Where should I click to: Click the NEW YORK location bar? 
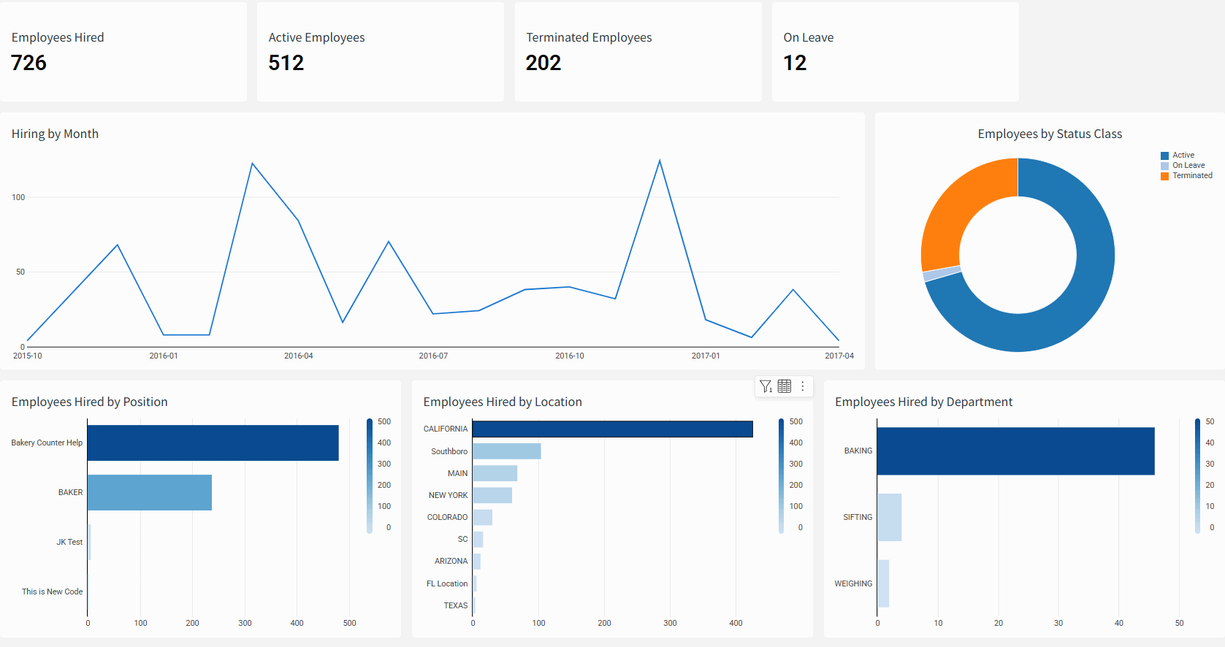click(492, 495)
